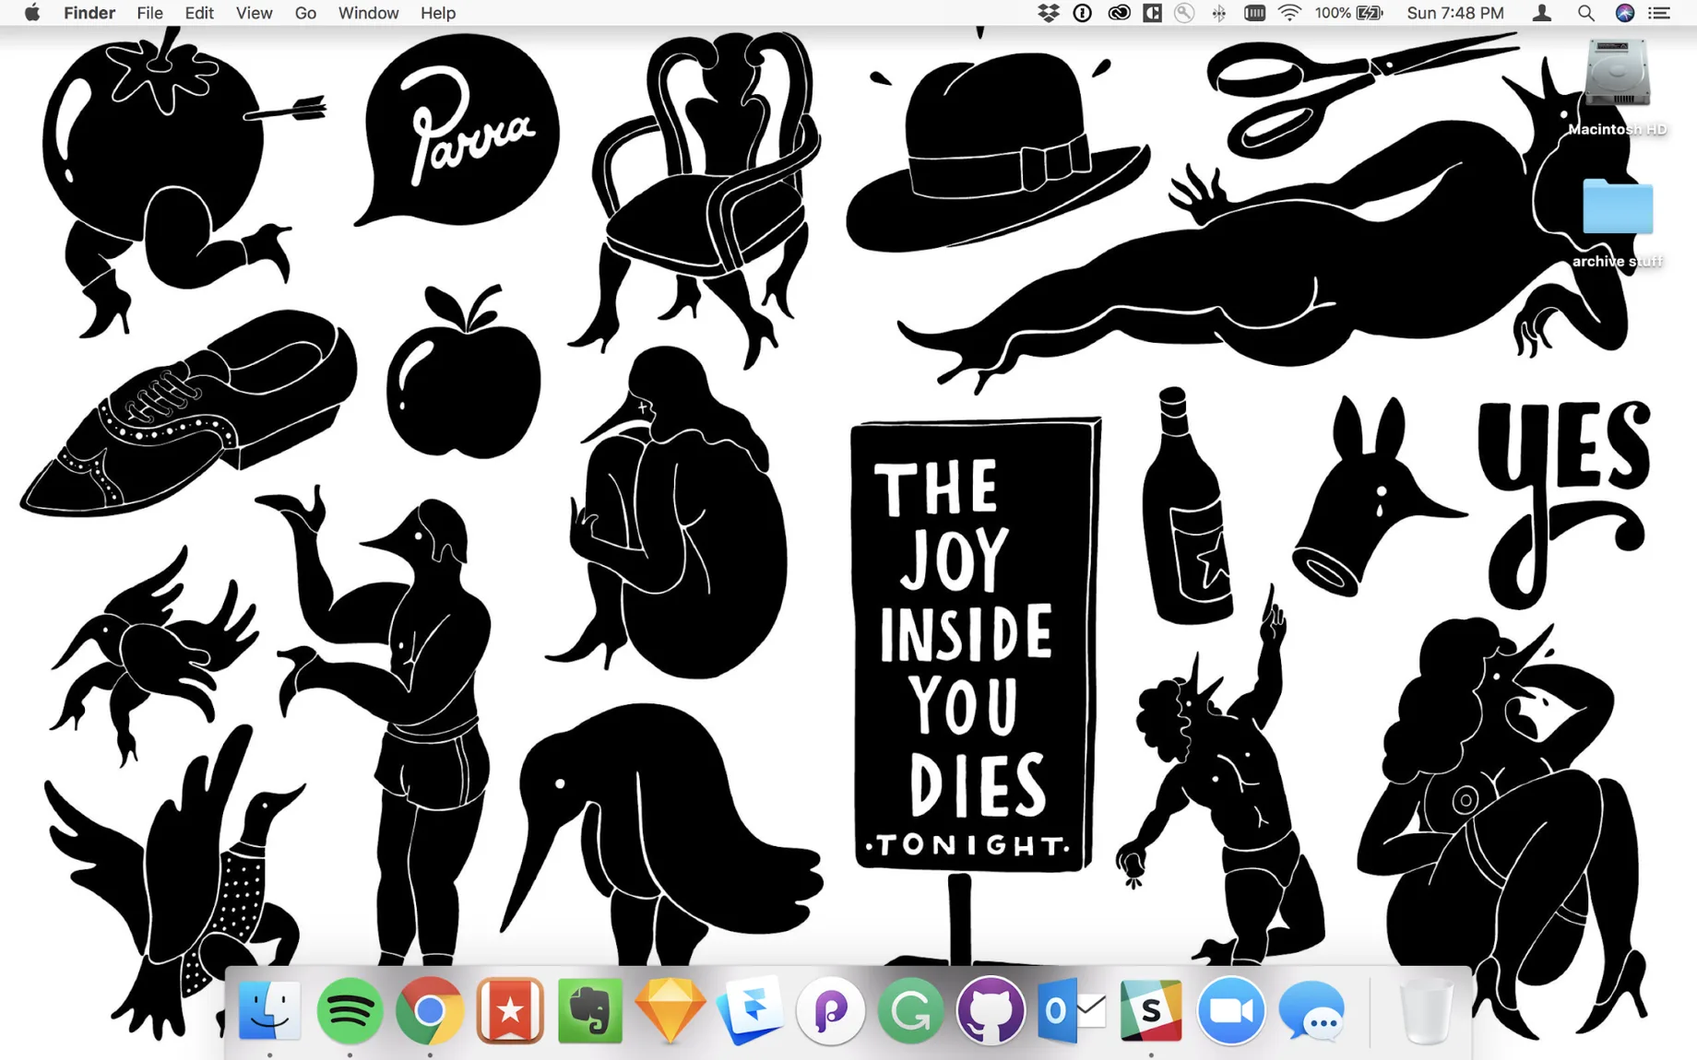Launch Framer from the Dock
This screenshot has width=1697, height=1060.
[751, 1011]
